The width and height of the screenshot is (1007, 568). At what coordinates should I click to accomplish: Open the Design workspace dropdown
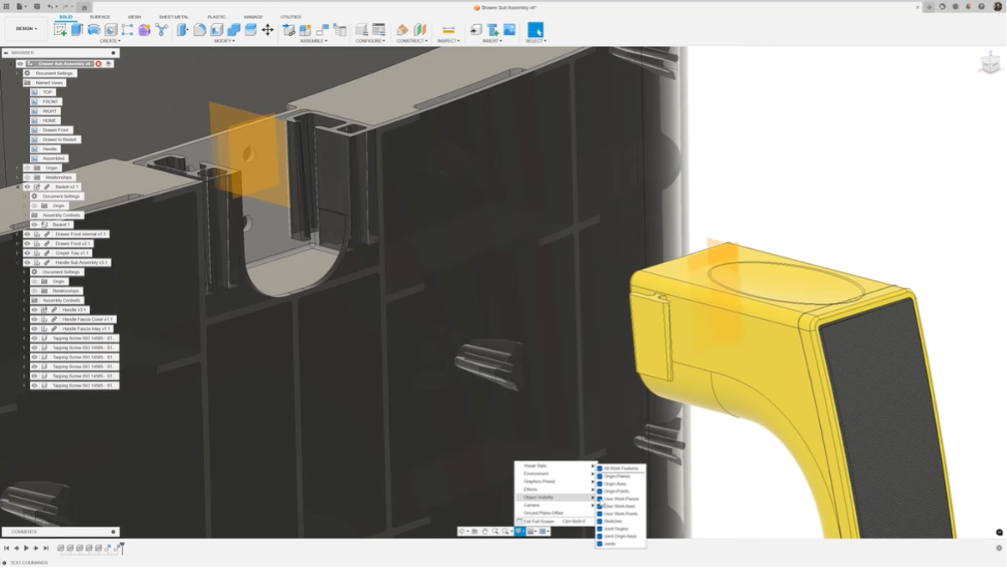point(26,28)
